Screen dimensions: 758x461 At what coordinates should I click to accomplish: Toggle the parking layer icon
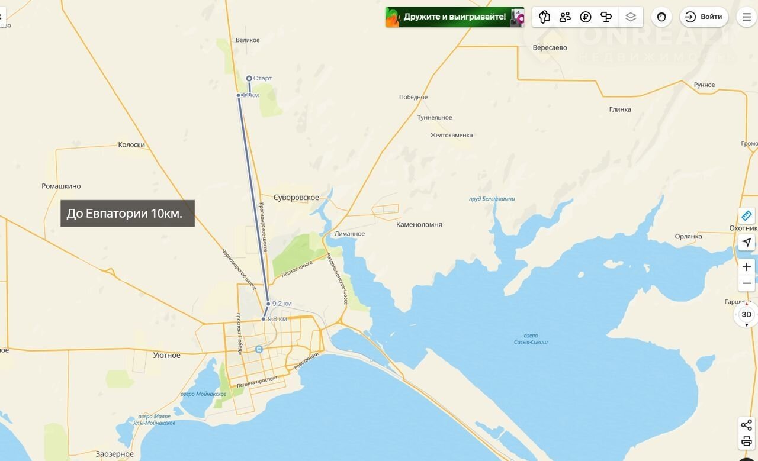click(545, 17)
